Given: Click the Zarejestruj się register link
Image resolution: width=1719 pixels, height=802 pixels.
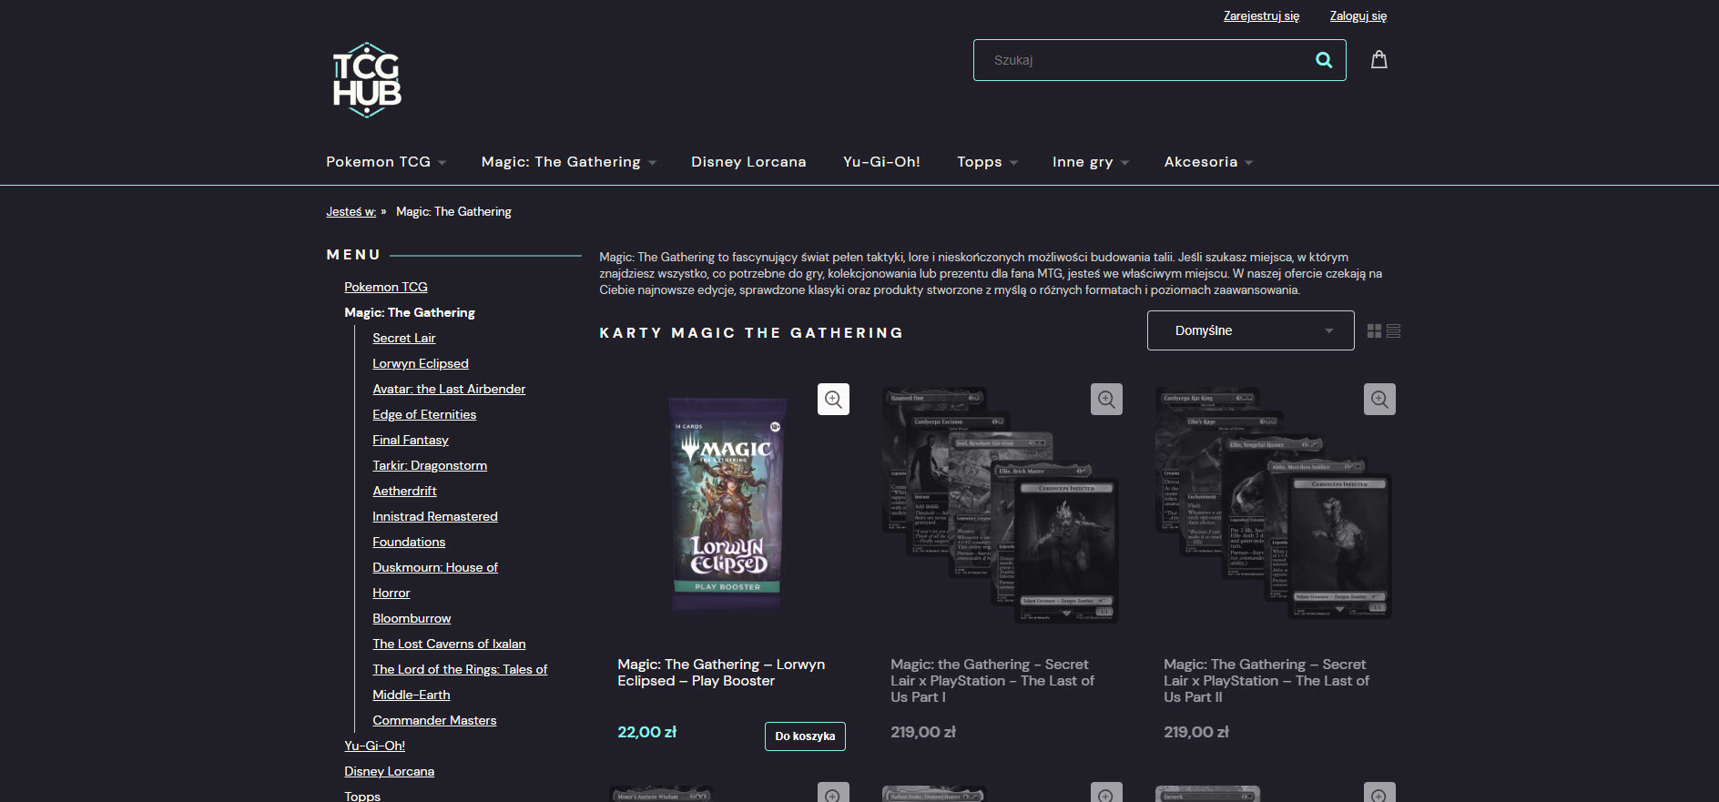Looking at the screenshot, I should tap(1261, 16).
